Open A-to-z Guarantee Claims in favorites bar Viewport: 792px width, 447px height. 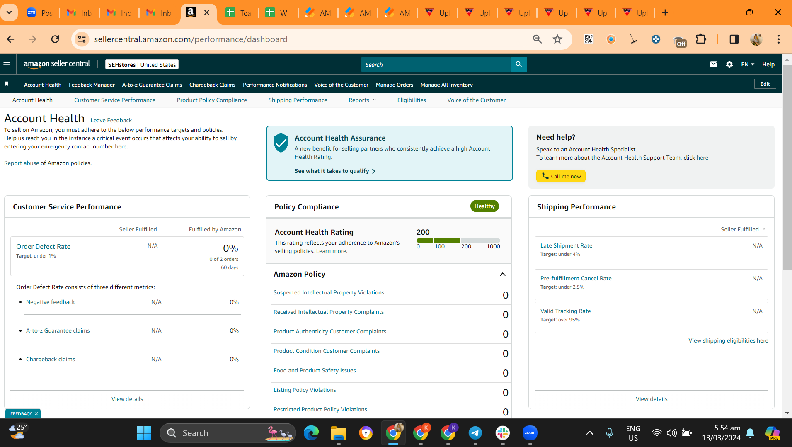152,85
